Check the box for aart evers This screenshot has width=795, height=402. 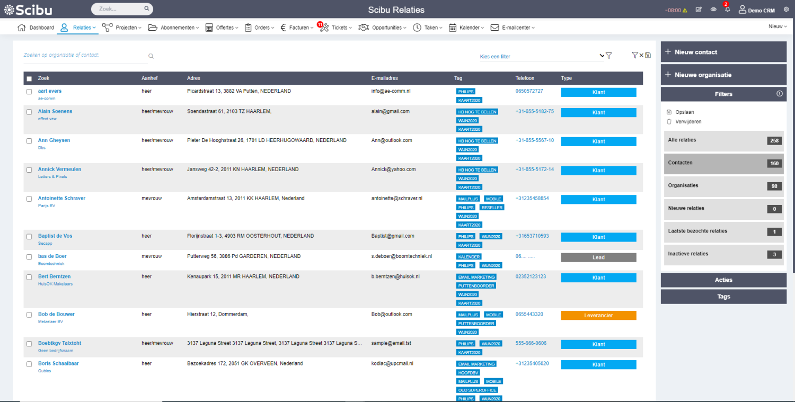[x=29, y=92]
